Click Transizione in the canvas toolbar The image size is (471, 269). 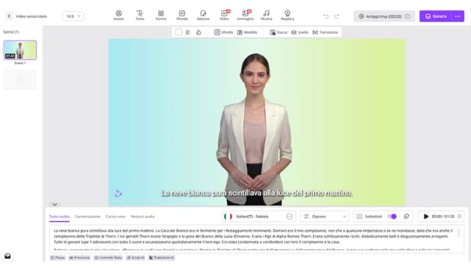pyautogui.click(x=325, y=32)
